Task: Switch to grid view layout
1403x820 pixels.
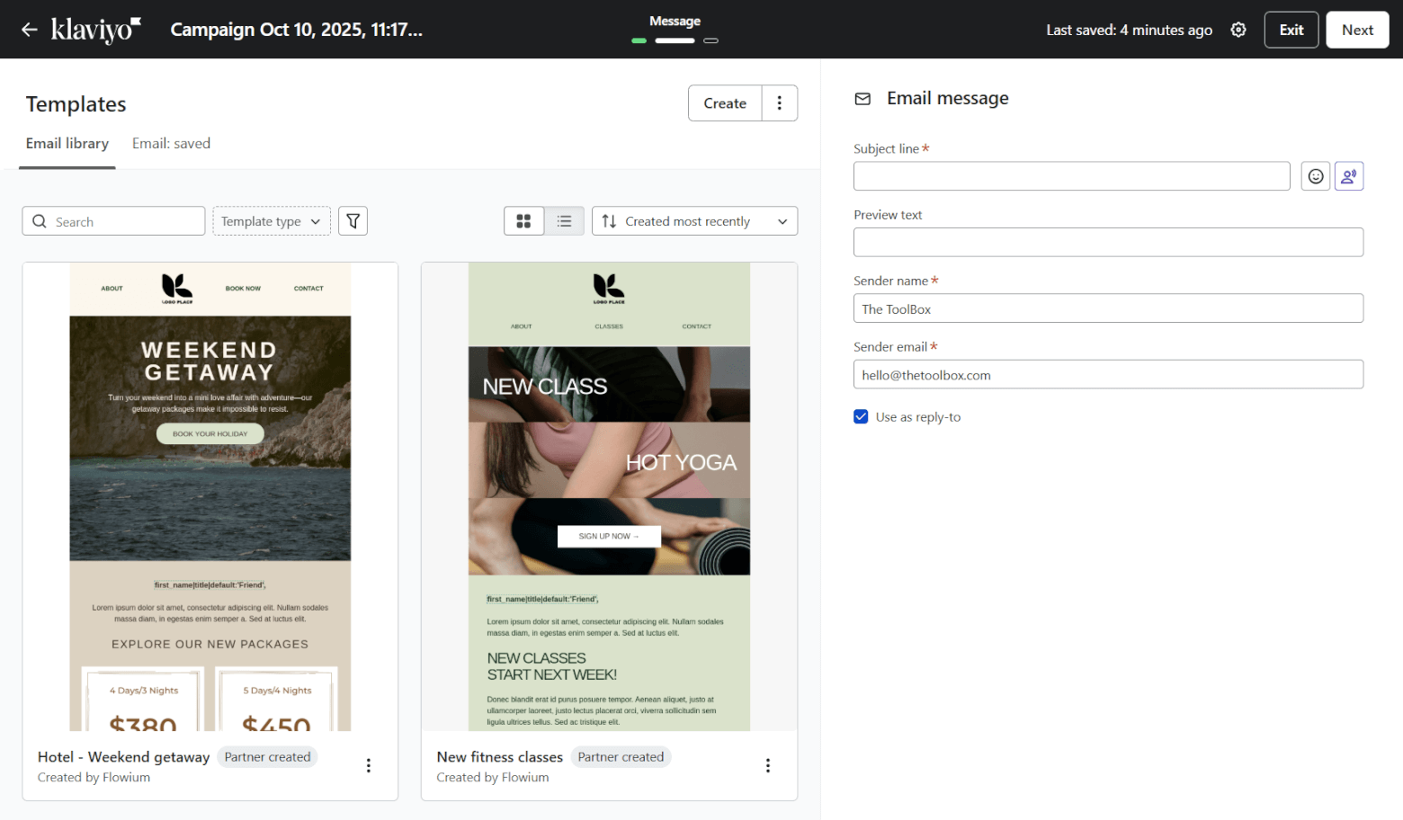Action: (x=523, y=221)
